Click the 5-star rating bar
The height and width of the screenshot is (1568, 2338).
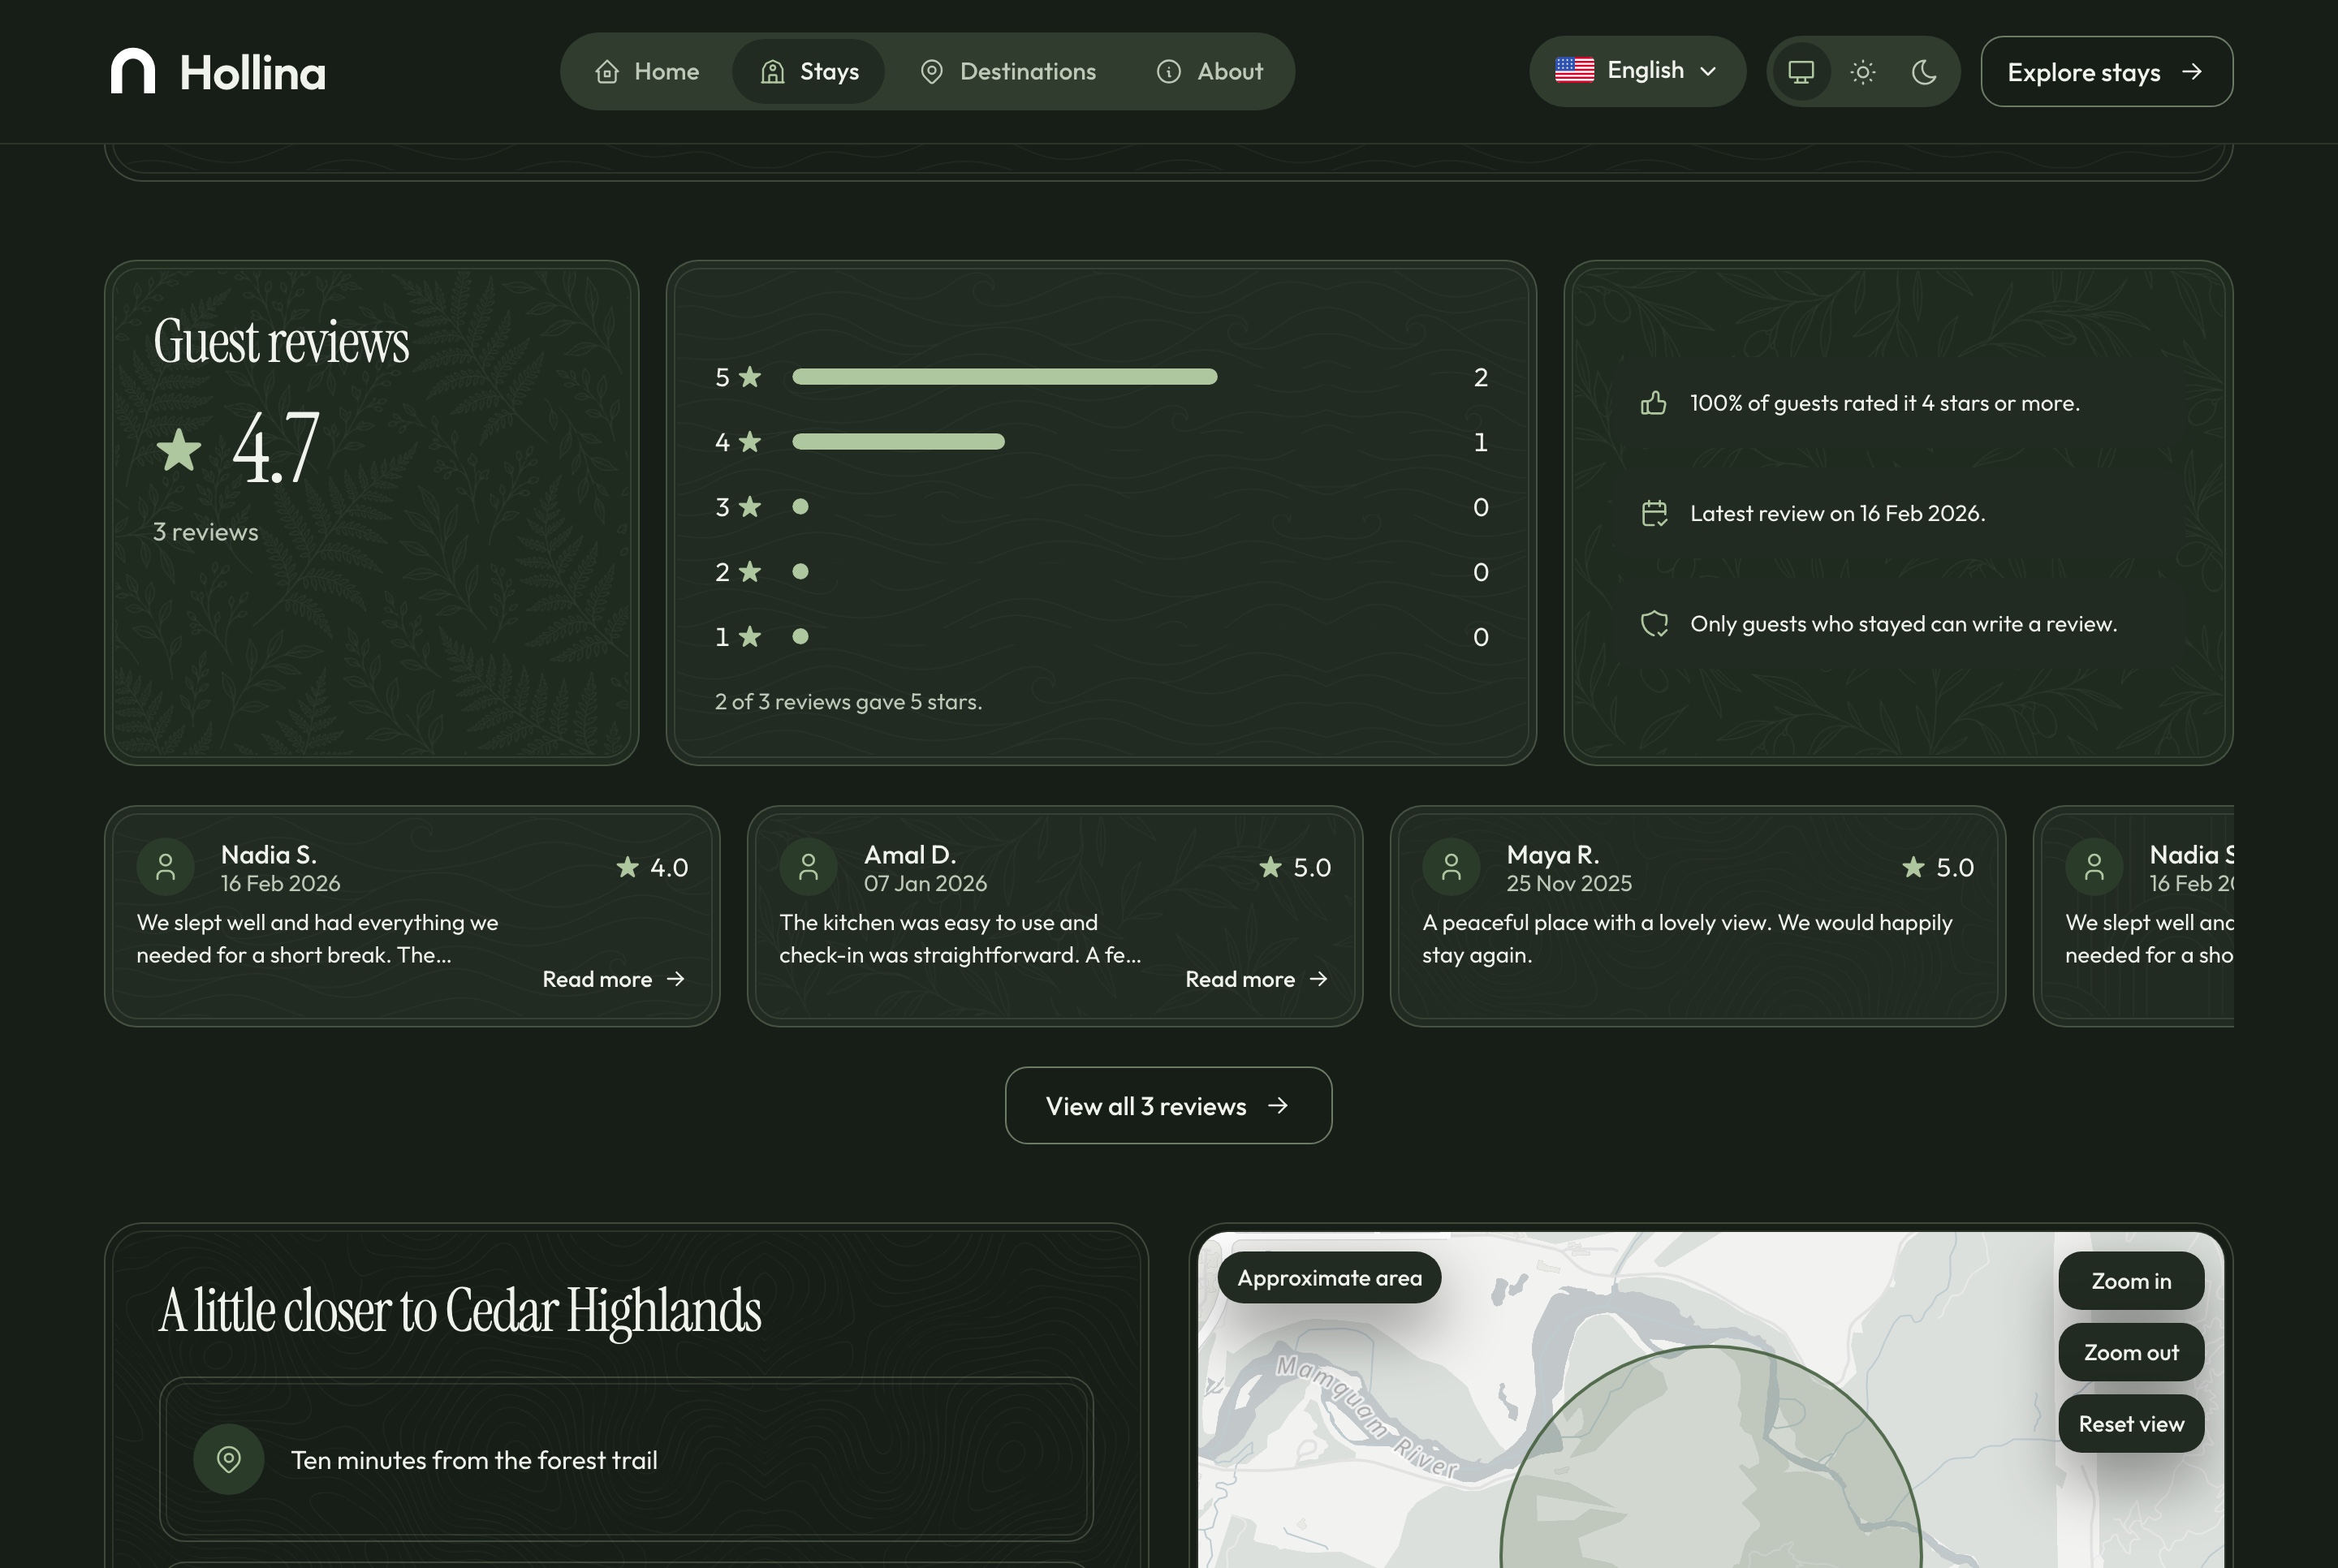pos(1004,377)
